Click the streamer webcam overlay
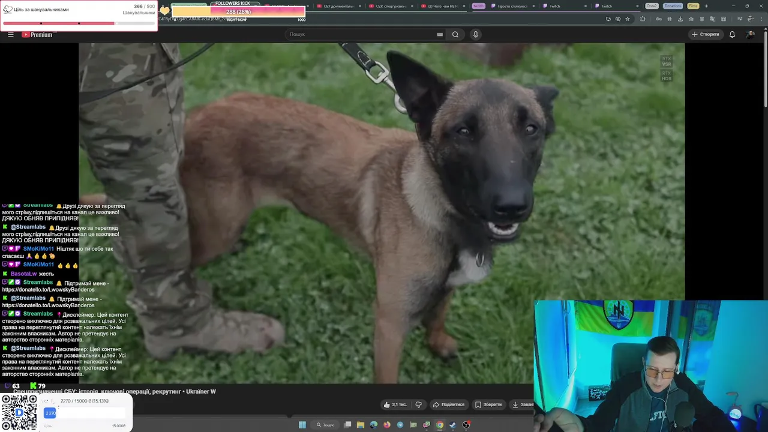Image resolution: width=768 pixels, height=432 pixels. 650,365
